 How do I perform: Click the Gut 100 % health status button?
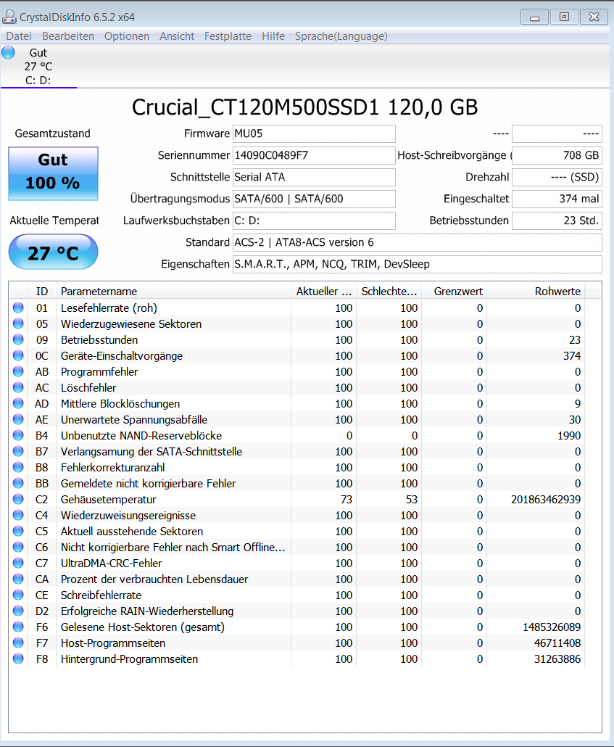tap(53, 173)
